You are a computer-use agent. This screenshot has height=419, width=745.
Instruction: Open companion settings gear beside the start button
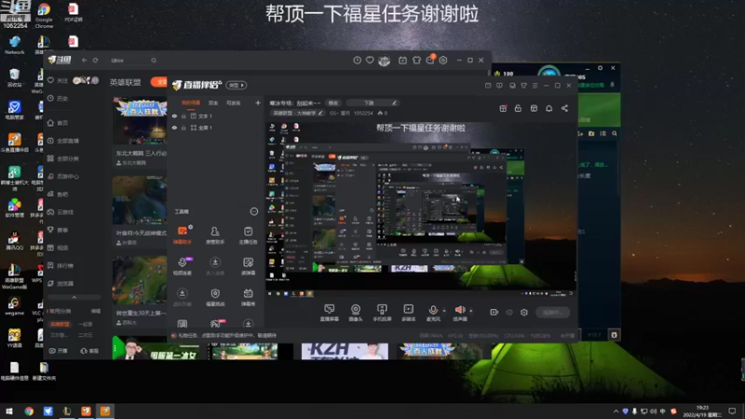pos(524,312)
